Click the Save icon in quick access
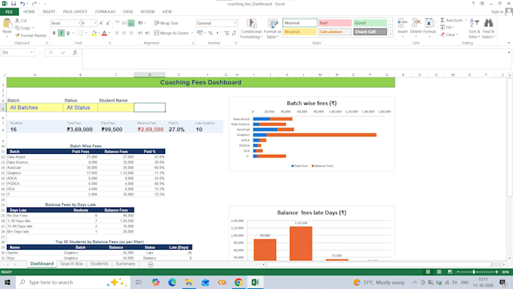The height and width of the screenshot is (289, 513). (14, 4)
